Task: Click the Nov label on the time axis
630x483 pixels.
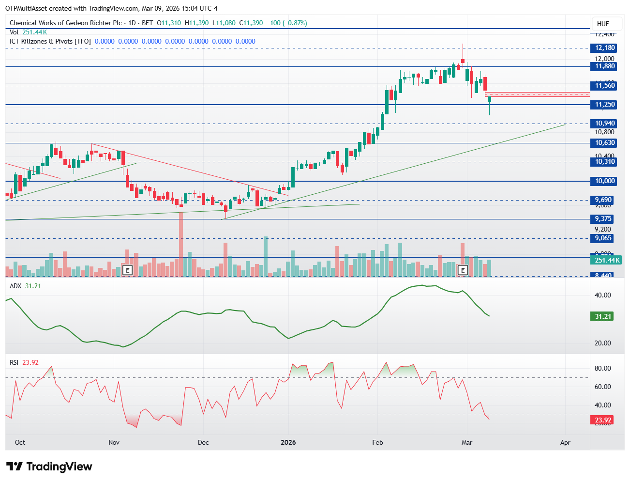Action: click(114, 442)
